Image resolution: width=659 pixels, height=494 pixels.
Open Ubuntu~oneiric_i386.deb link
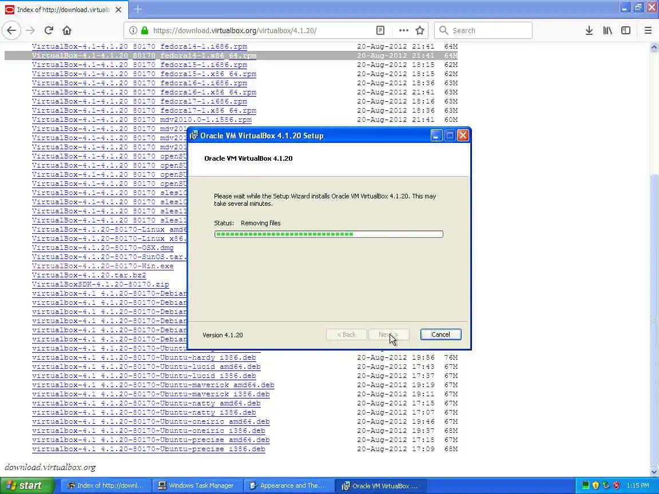[x=149, y=431]
